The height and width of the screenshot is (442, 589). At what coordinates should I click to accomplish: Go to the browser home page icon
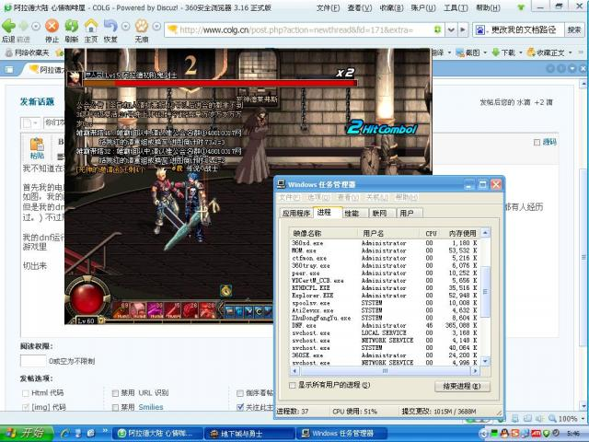click(x=91, y=28)
